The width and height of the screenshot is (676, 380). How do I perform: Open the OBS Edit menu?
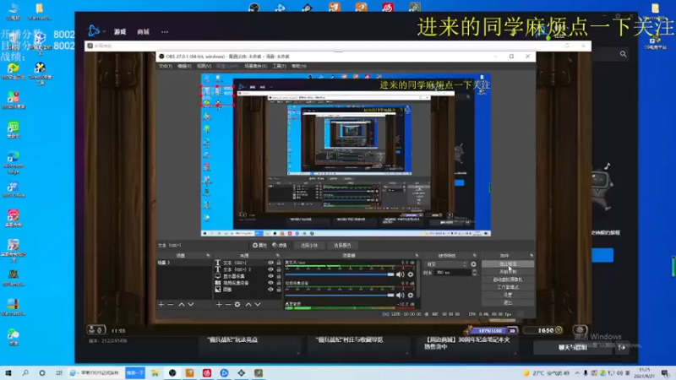point(184,66)
